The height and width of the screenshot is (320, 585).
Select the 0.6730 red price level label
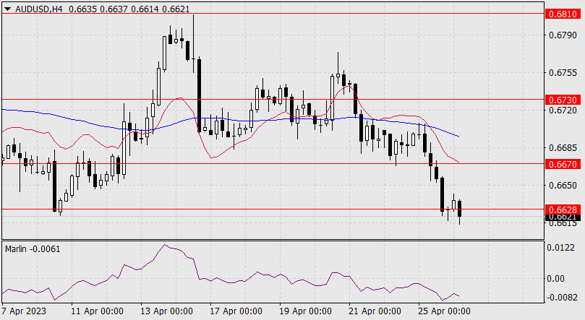point(563,100)
